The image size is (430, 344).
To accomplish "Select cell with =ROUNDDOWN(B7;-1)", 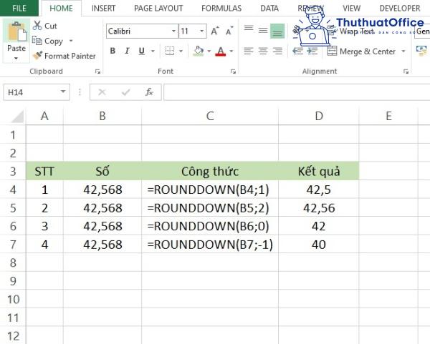I will click(210, 245).
